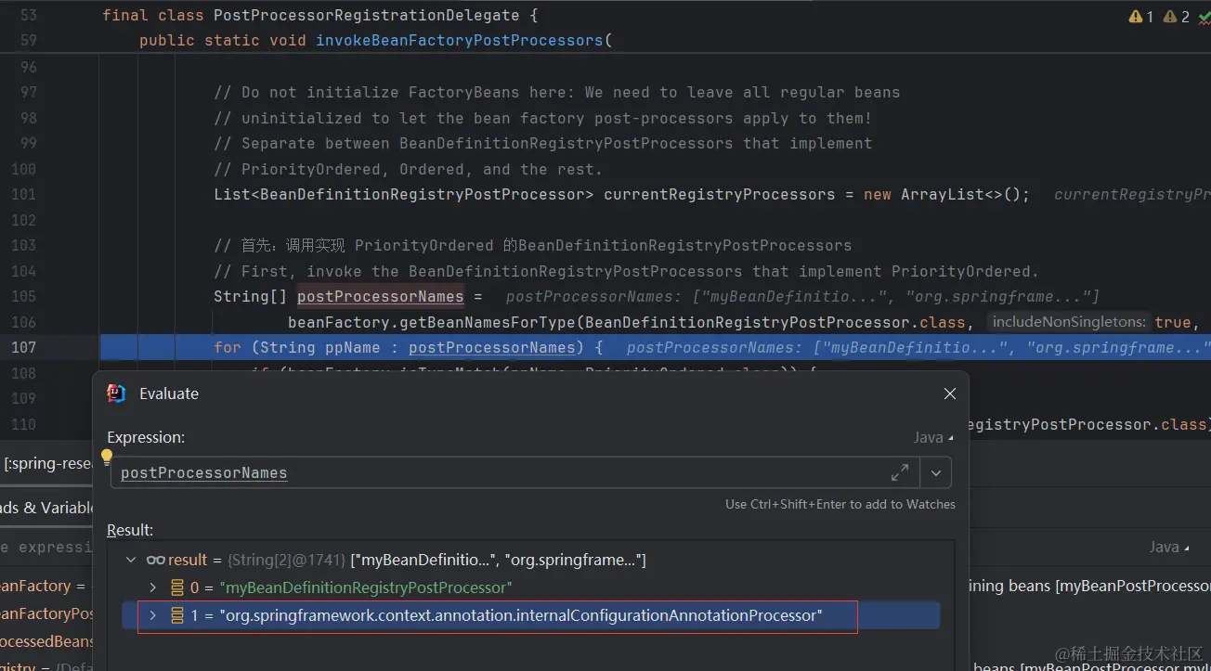Click the expand-editor arrows icon in Expression field

pyautogui.click(x=899, y=472)
